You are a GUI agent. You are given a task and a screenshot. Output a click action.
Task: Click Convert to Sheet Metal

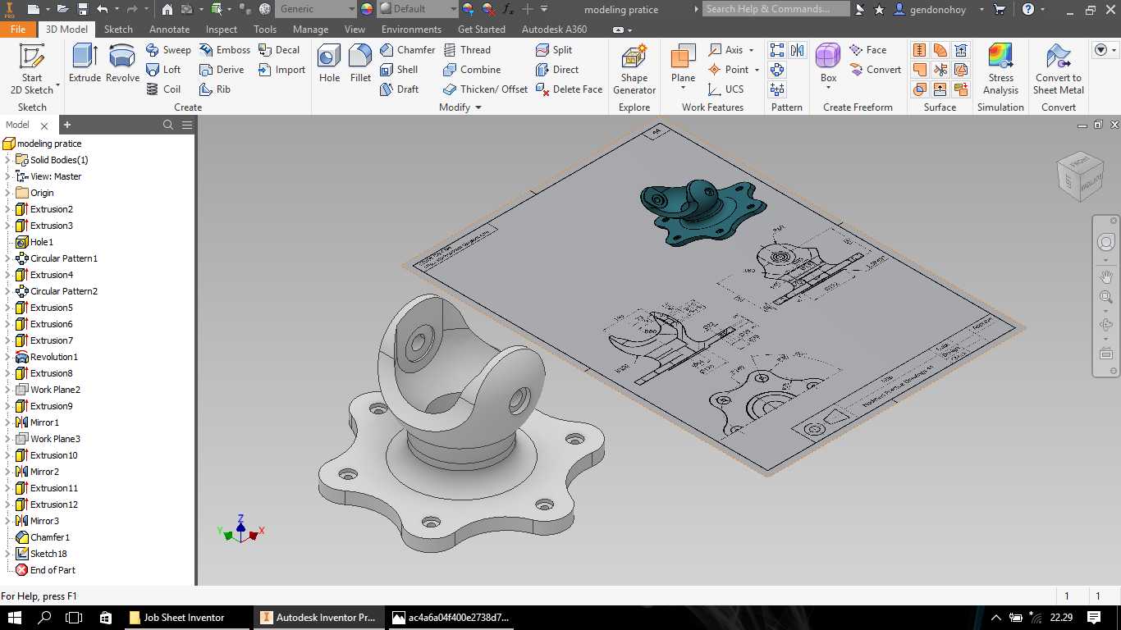(x=1058, y=70)
